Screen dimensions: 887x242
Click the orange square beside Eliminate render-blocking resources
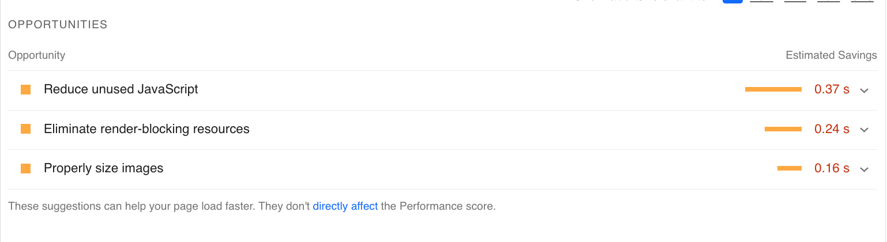(25, 129)
